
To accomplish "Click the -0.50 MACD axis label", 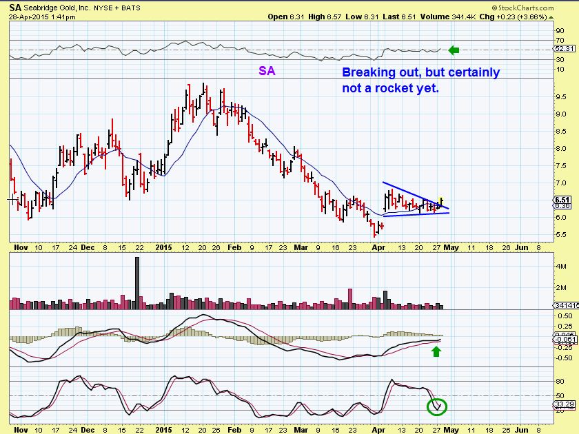I will (564, 358).
